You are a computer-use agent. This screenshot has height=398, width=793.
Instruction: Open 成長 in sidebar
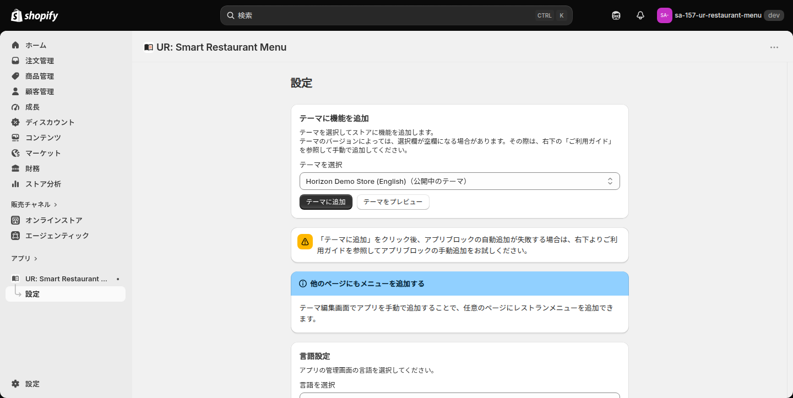(x=66, y=107)
